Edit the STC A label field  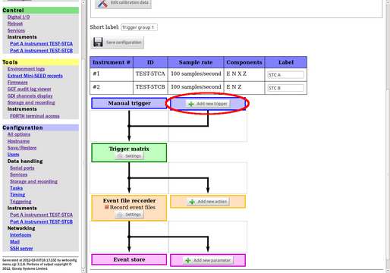pyautogui.click(x=286, y=75)
